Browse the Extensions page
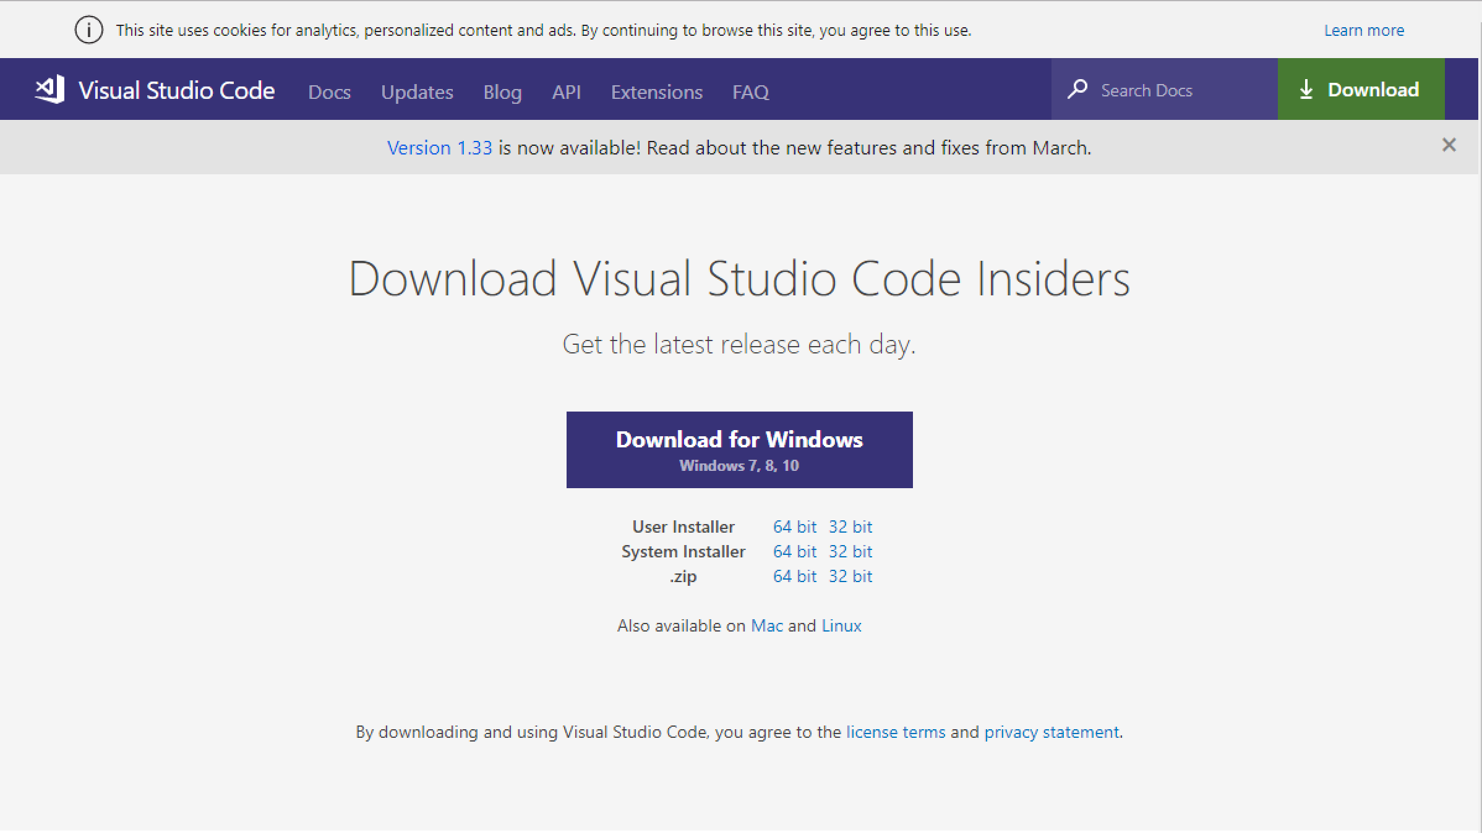1482x833 pixels. 657,92
